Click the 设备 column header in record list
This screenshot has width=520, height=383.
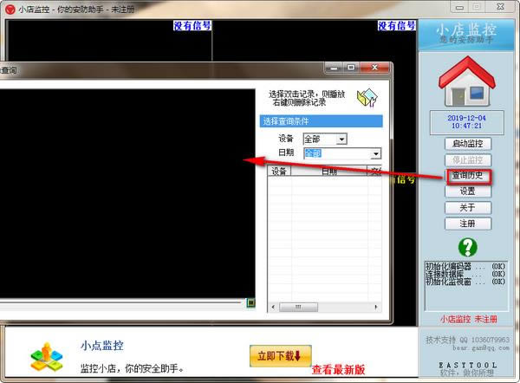[279, 172]
